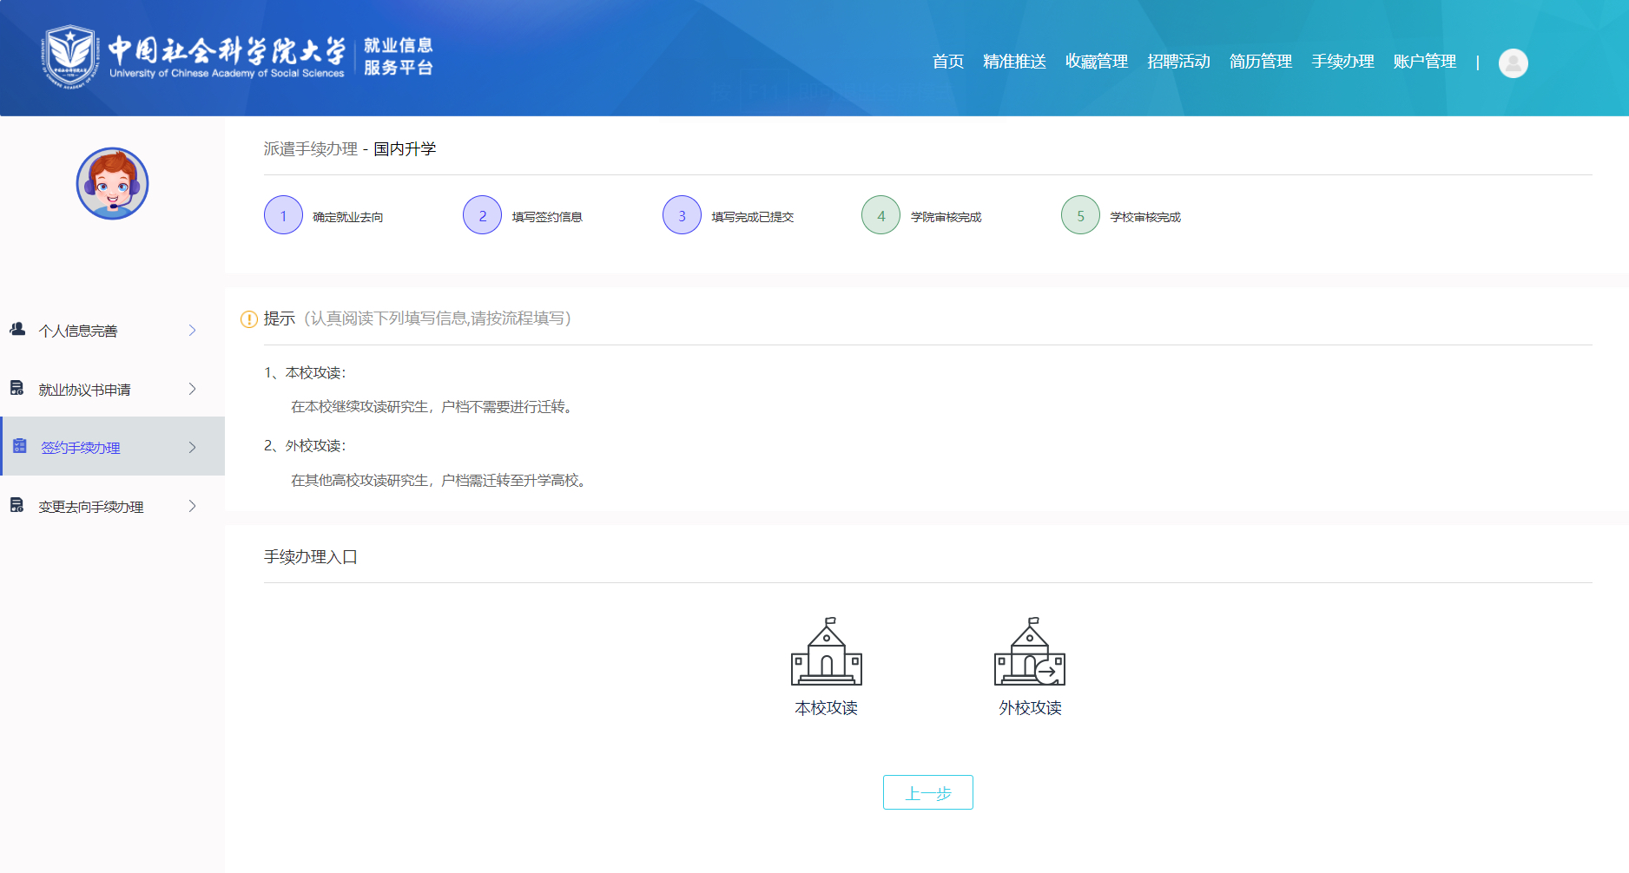Click the 签约手续办理 checklist icon
1629x873 pixels.
20,447
